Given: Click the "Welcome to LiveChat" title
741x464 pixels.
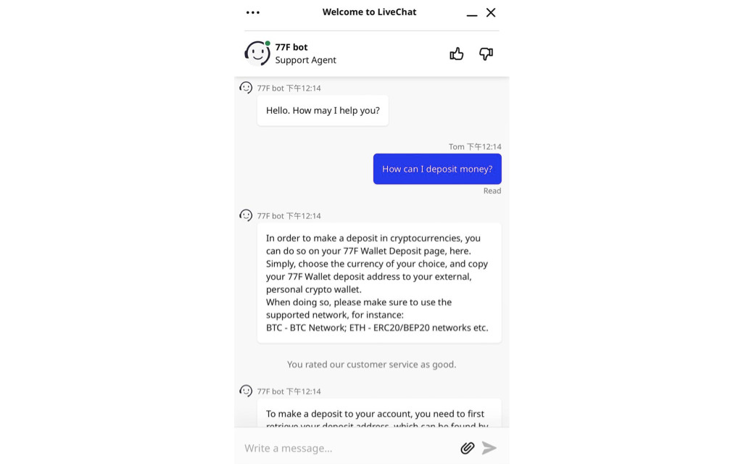Looking at the screenshot, I should [x=369, y=12].
